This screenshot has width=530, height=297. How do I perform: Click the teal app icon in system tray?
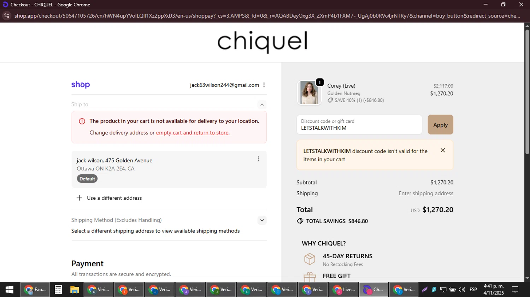(434, 290)
